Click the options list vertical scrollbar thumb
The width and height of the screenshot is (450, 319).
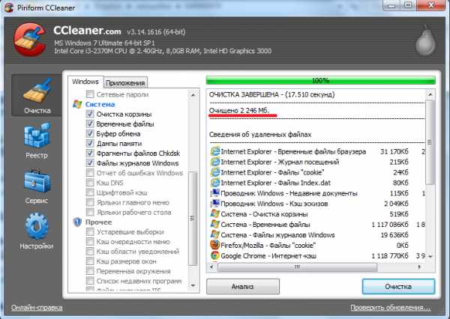pos(193,219)
